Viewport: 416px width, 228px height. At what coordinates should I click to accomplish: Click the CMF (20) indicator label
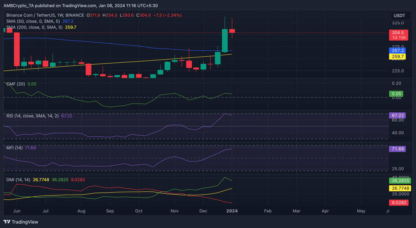[16, 84]
